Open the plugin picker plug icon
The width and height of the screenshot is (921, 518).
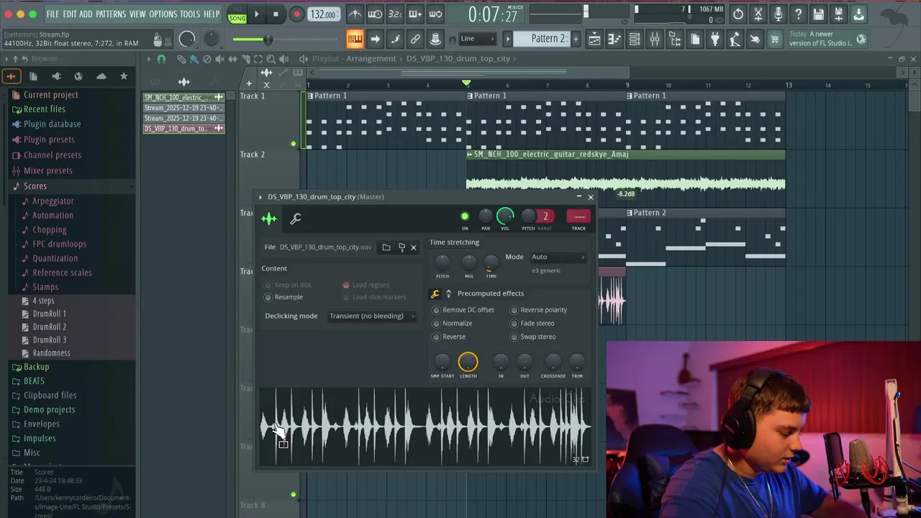715,39
